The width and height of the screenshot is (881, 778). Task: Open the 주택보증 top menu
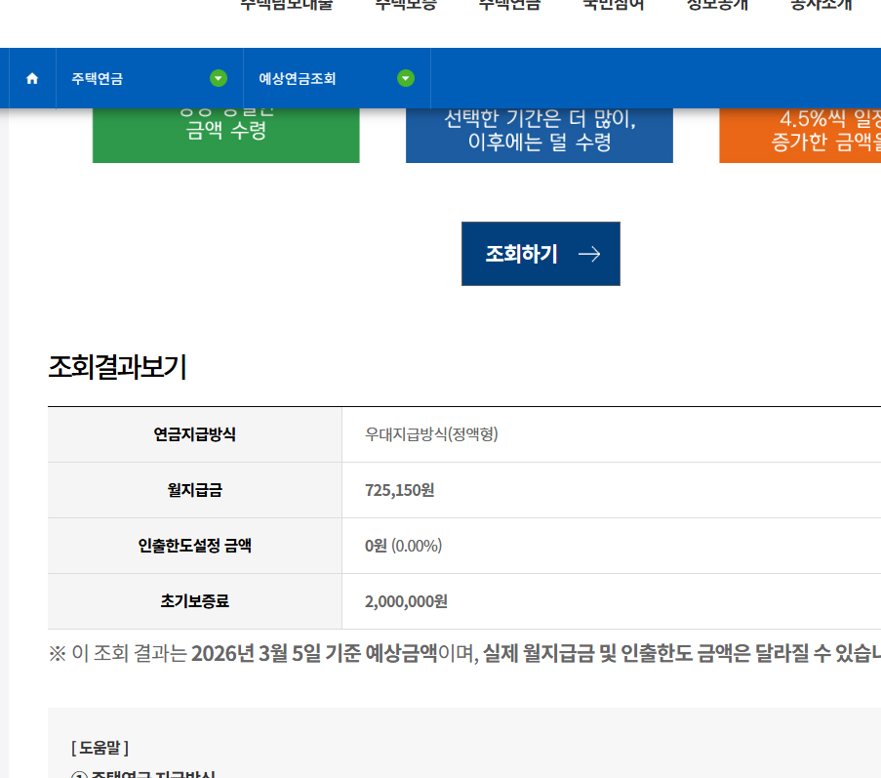tap(403, 6)
